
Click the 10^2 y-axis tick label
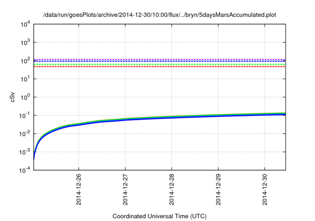point(25,61)
